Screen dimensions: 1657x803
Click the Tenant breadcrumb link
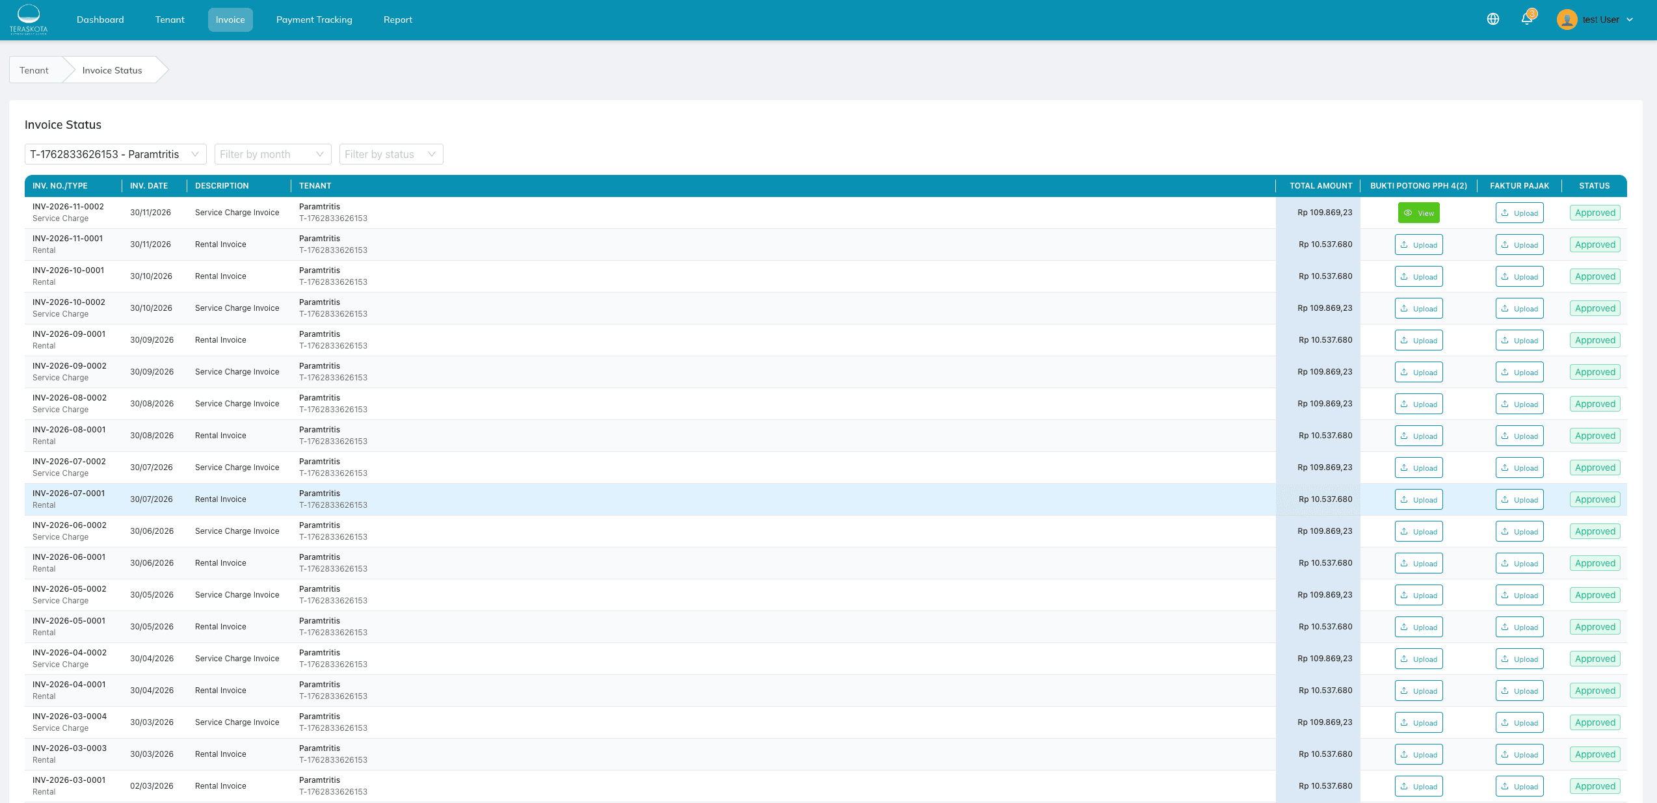34,70
